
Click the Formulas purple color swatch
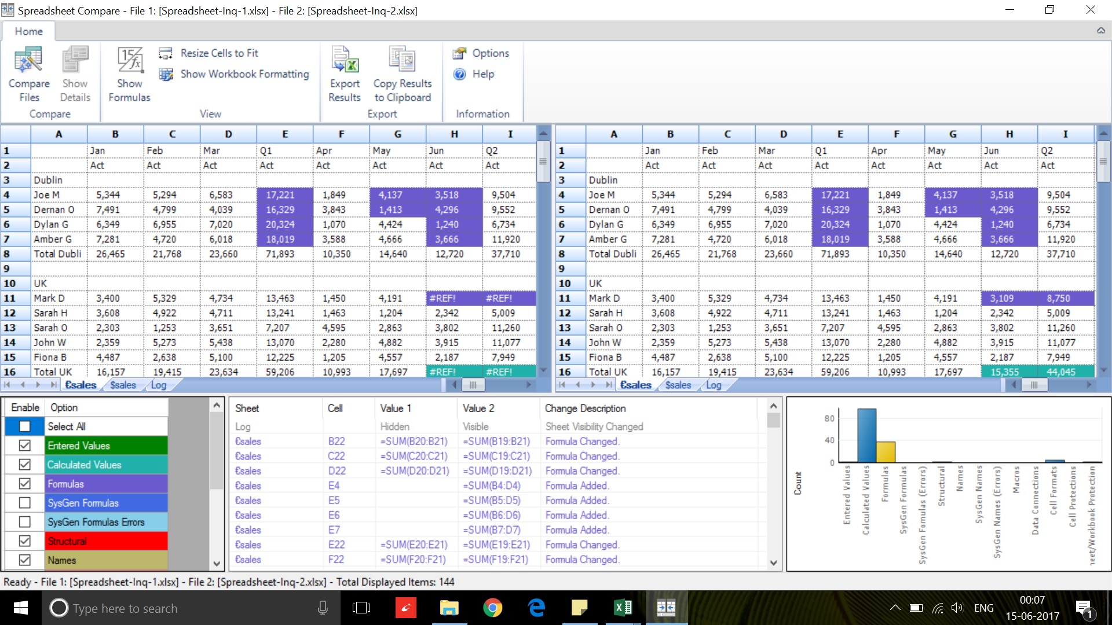click(107, 484)
